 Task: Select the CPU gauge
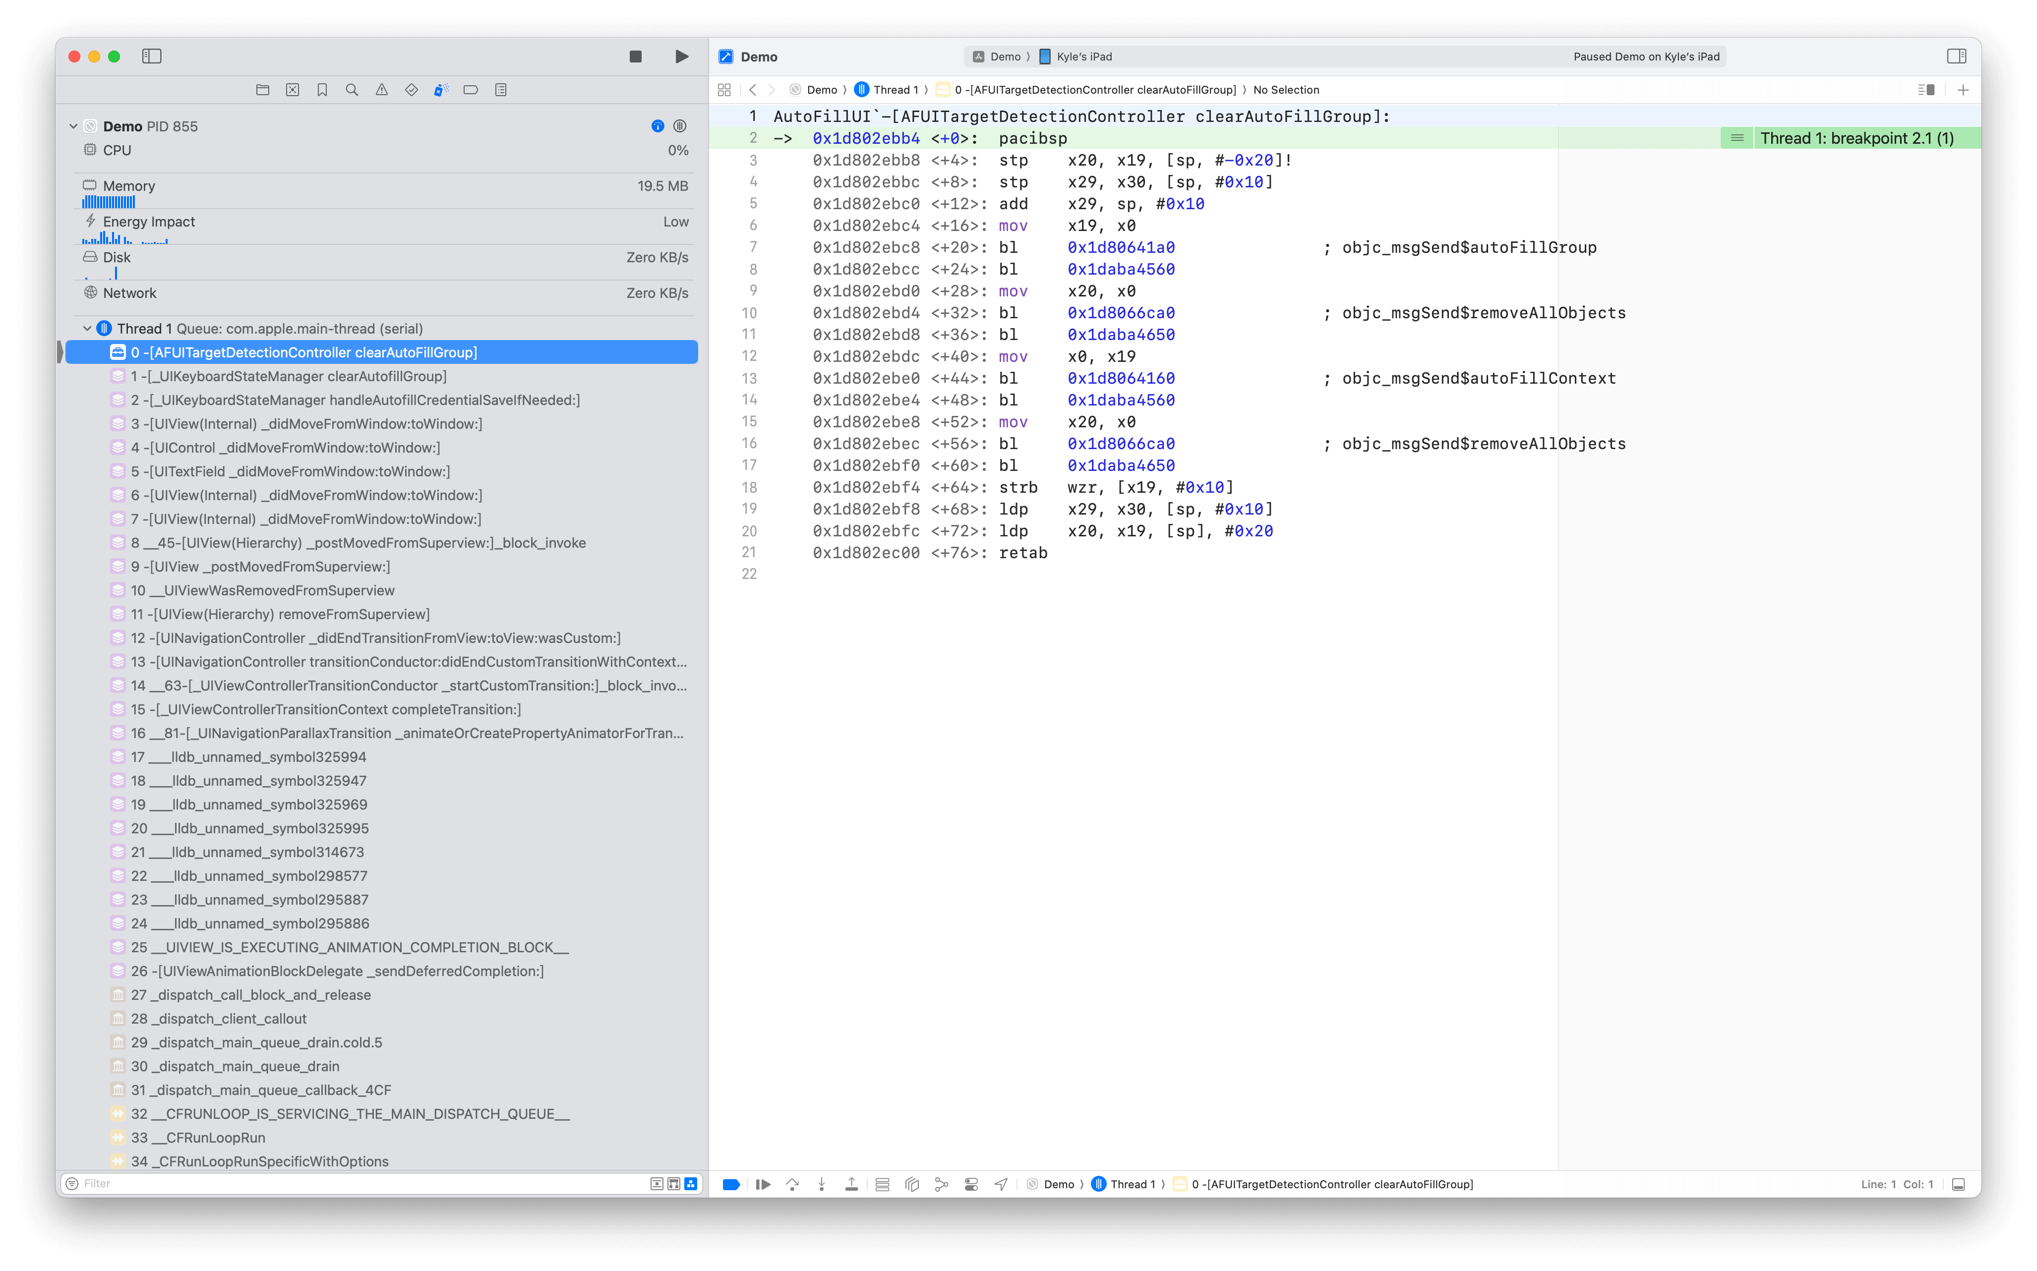(x=385, y=151)
